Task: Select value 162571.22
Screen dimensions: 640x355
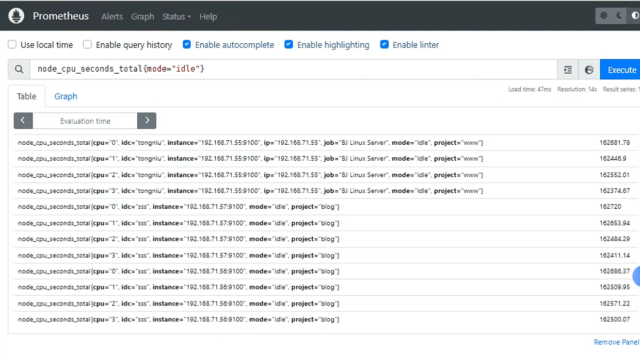Action: [615, 303]
